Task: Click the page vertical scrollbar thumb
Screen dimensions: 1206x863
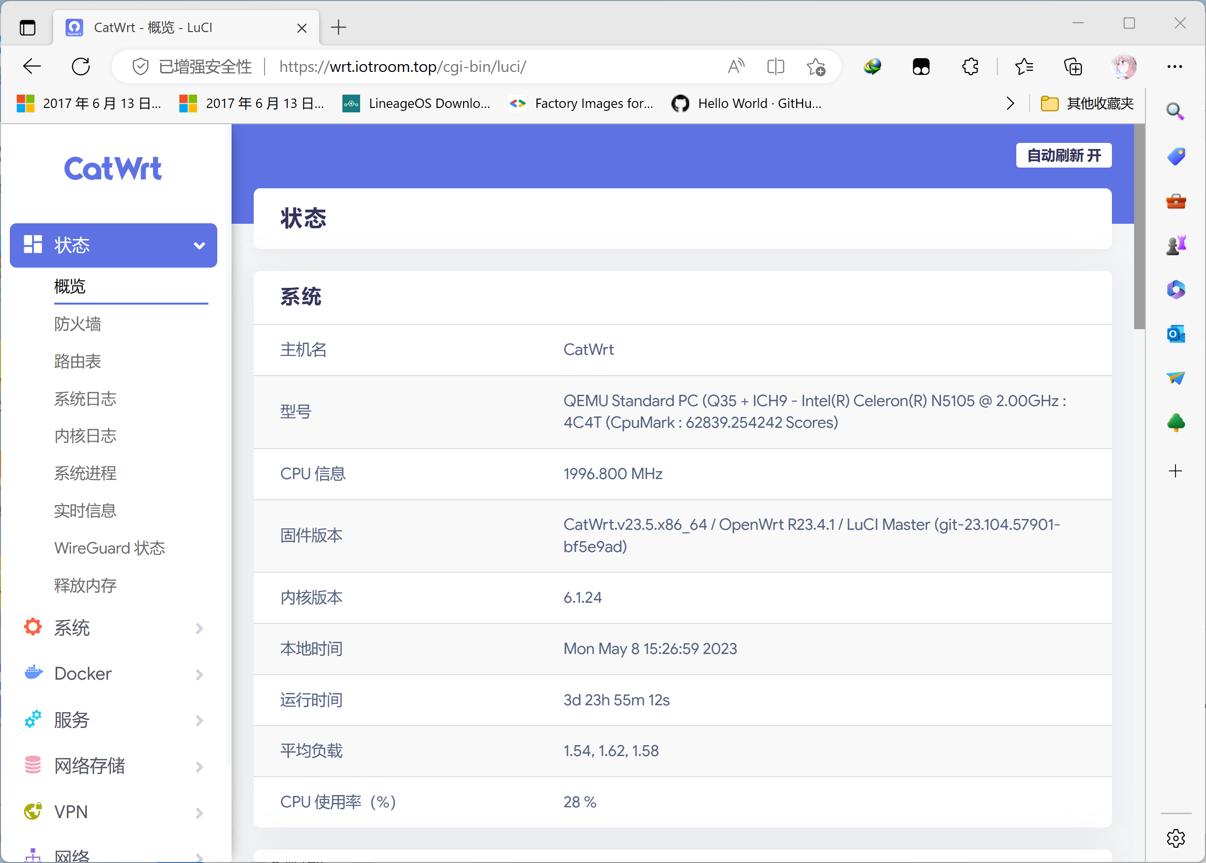Action: point(1139,227)
